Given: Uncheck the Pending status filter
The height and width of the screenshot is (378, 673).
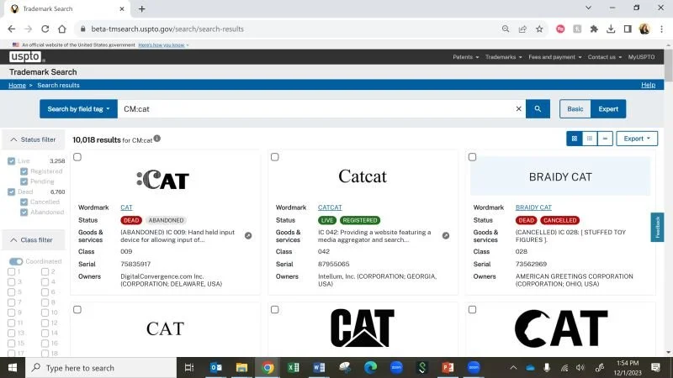Looking at the screenshot, I should tap(24, 181).
